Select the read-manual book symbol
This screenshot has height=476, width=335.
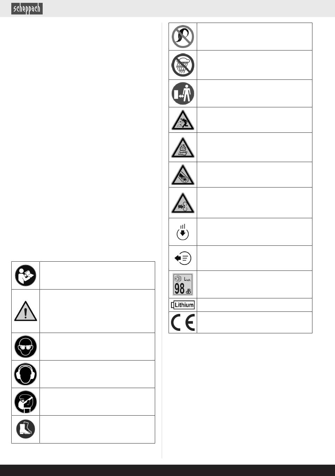coord(26,275)
